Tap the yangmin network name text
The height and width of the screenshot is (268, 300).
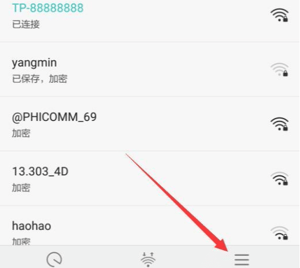(x=34, y=63)
